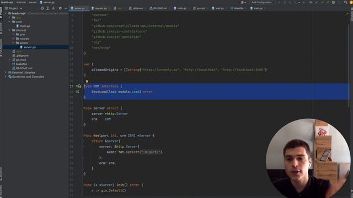Click line number 17 in the gutter
This screenshot has height=198, width=353.
[x=71, y=86]
